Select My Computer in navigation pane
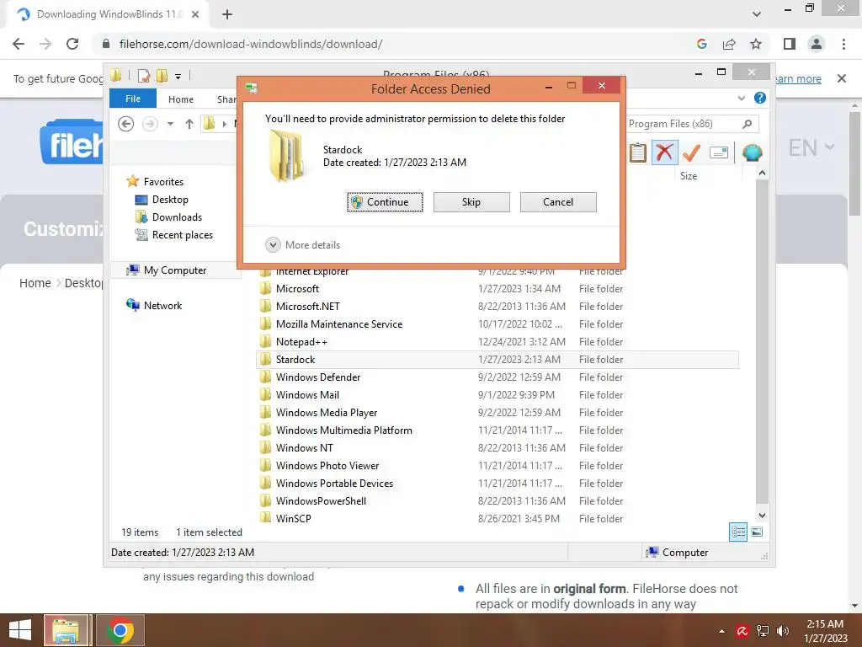 175,270
